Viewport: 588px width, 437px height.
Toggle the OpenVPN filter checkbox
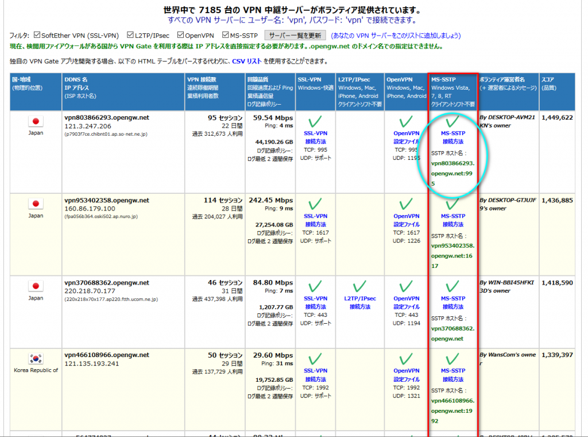click(181, 36)
